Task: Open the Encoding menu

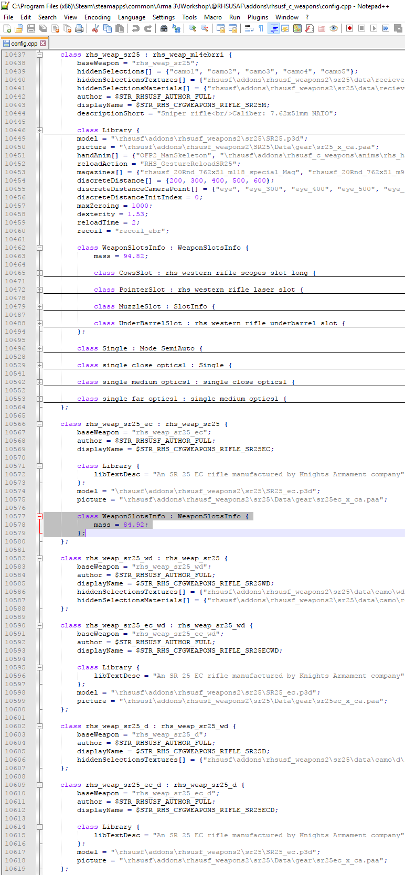Action: (98, 17)
